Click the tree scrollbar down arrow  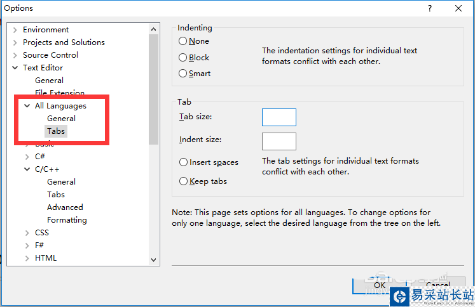154,259
